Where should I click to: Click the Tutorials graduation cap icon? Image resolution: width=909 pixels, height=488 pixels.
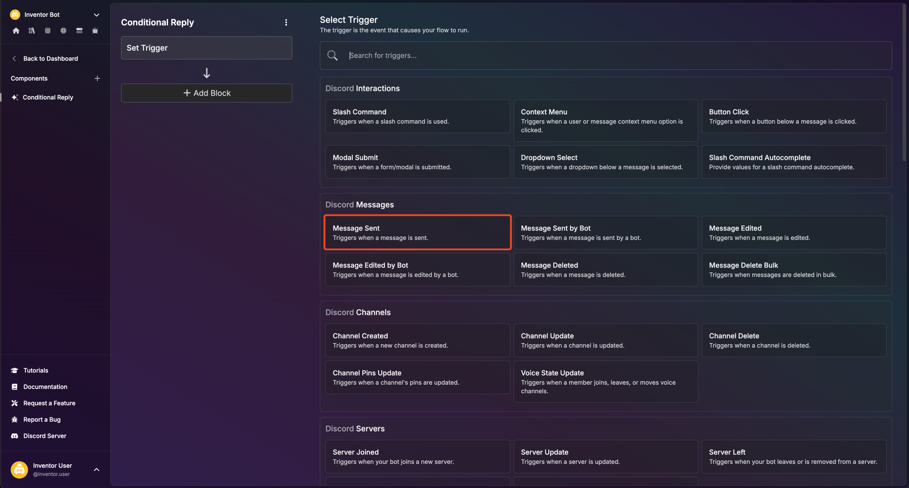pos(14,370)
